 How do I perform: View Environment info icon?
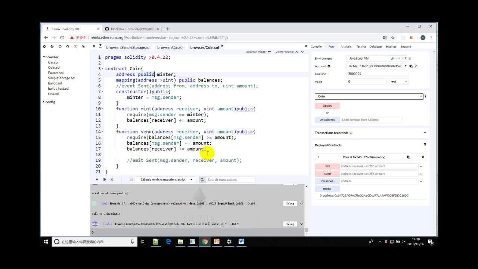click(410, 58)
